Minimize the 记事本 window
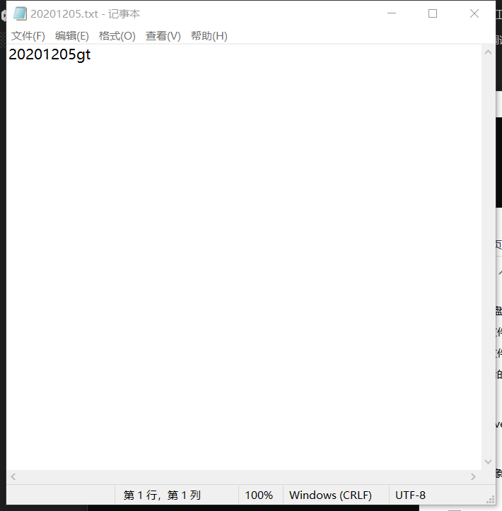 392,13
